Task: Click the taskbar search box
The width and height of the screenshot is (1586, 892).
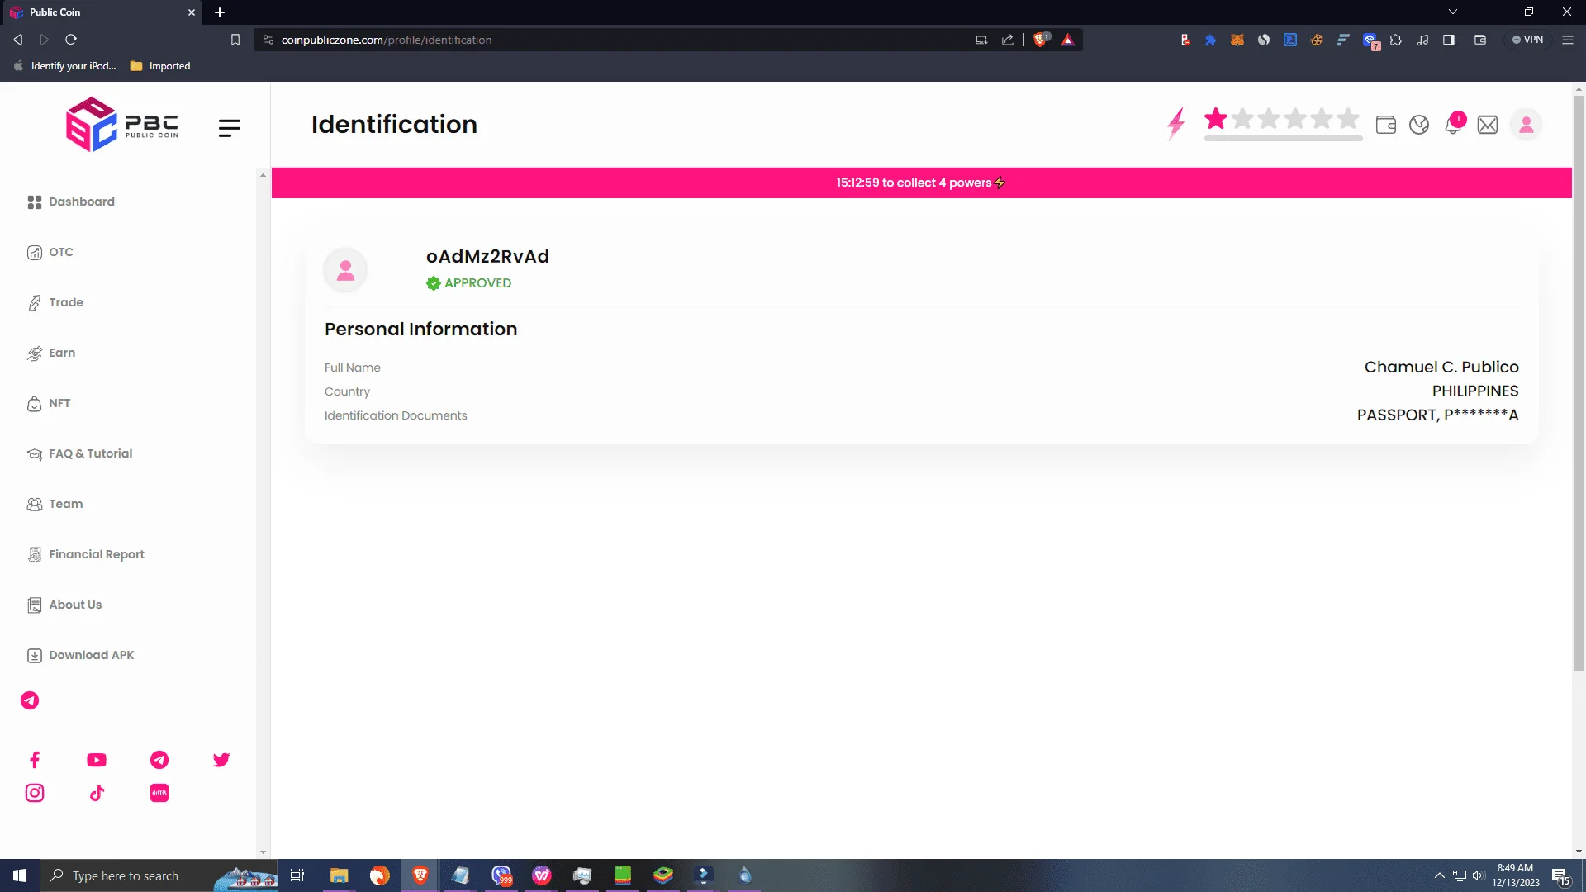Action: click(159, 875)
